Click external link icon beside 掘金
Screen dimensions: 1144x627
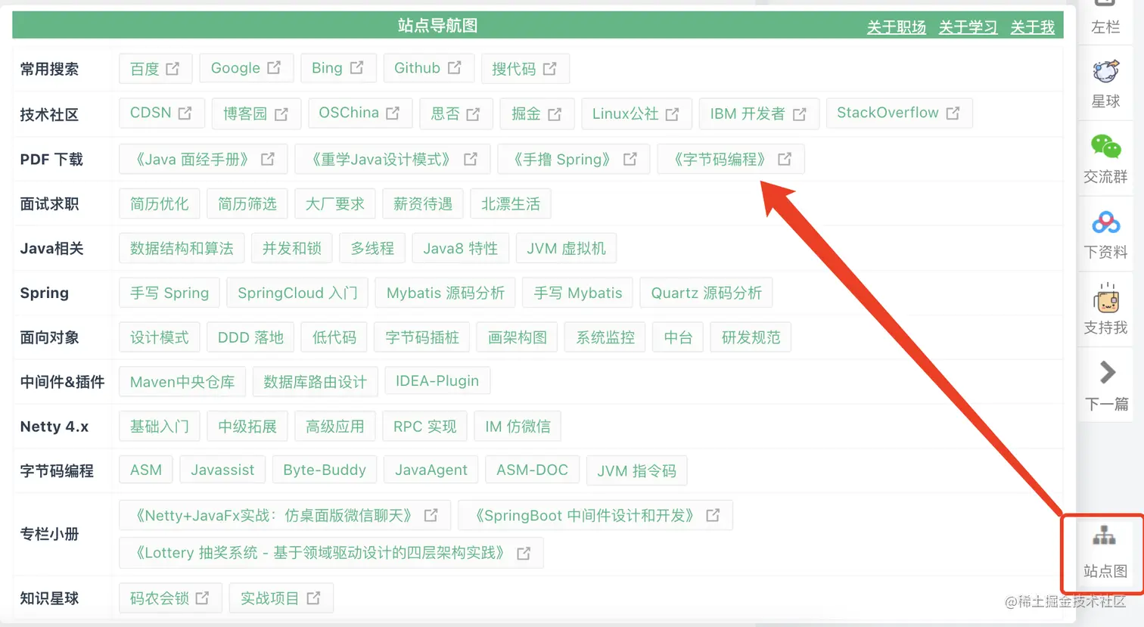pyautogui.click(x=555, y=114)
